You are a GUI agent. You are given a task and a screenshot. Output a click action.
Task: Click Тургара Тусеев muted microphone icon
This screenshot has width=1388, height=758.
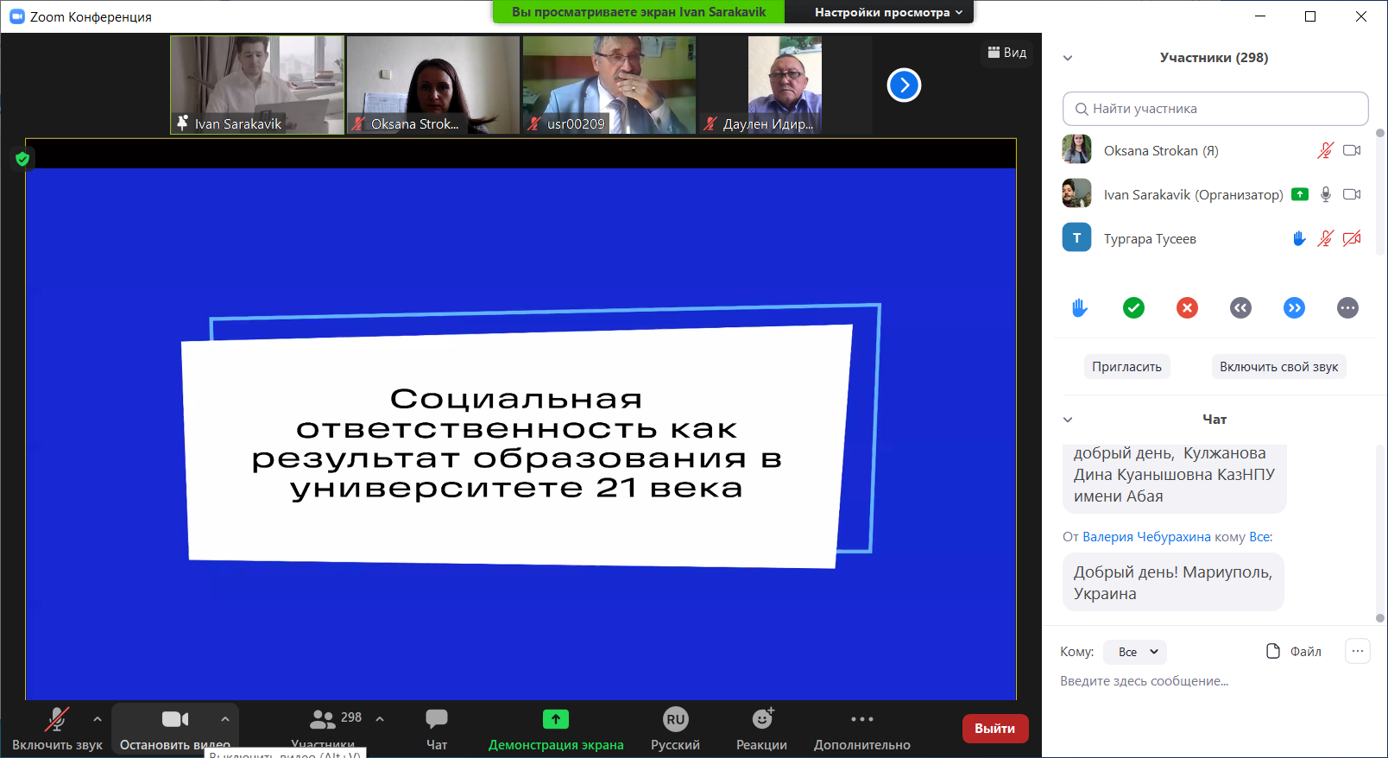[x=1325, y=238]
